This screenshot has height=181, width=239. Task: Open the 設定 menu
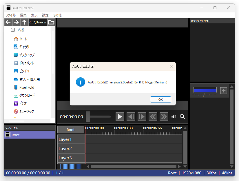coord(45,15)
